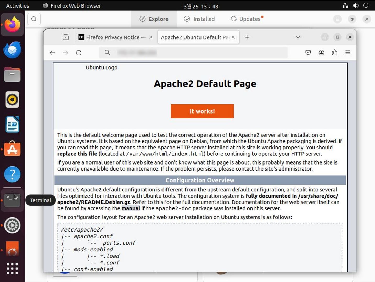This screenshot has width=375, height=282.
Task: Click the volume icon in top bar
Action: pyautogui.click(x=356, y=5)
